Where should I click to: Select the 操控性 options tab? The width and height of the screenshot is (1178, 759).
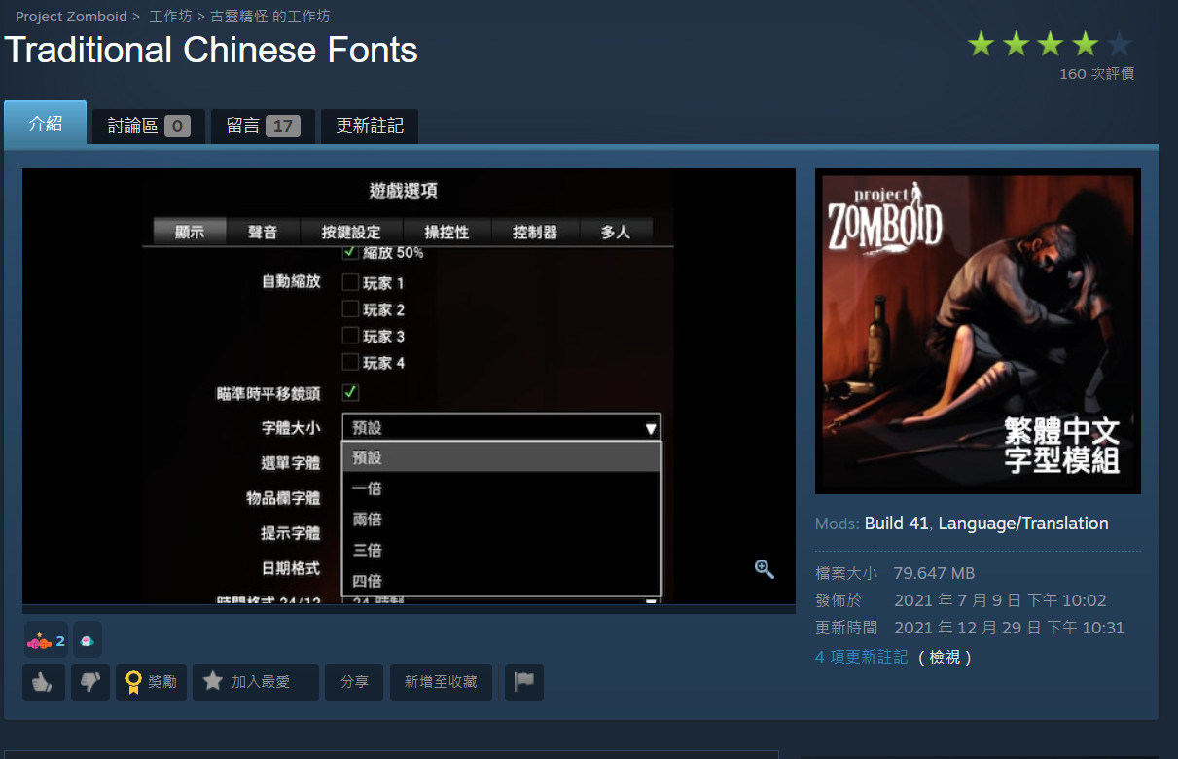[446, 232]
